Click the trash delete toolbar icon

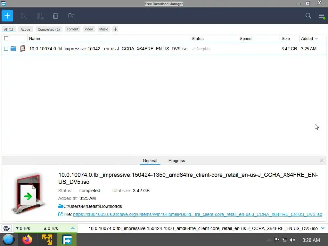55,16
